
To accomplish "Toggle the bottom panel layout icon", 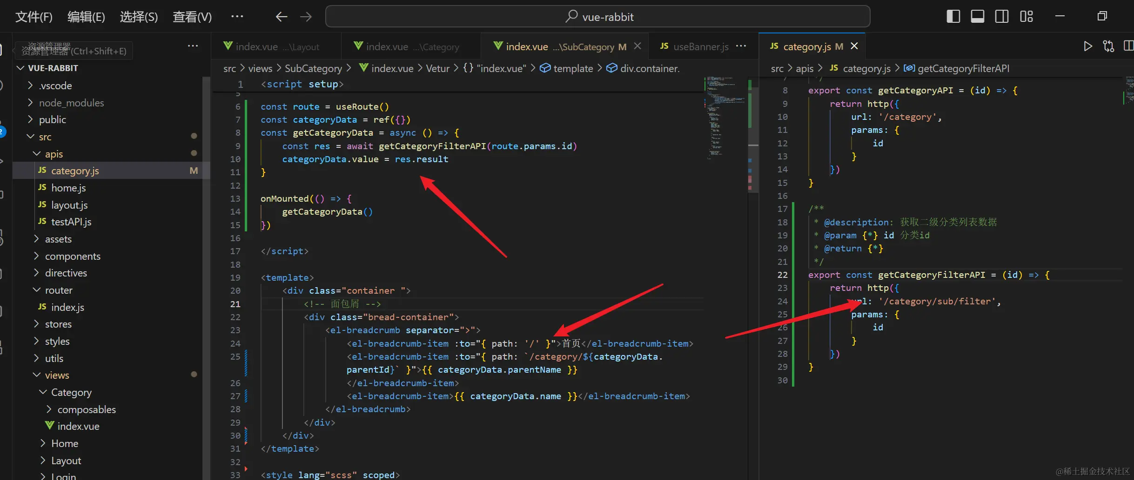I will click(977, 17).
